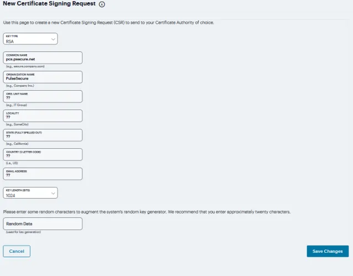Click the info icon beside the page title
This screenshot has height=276, width=353.
point(102,4)
